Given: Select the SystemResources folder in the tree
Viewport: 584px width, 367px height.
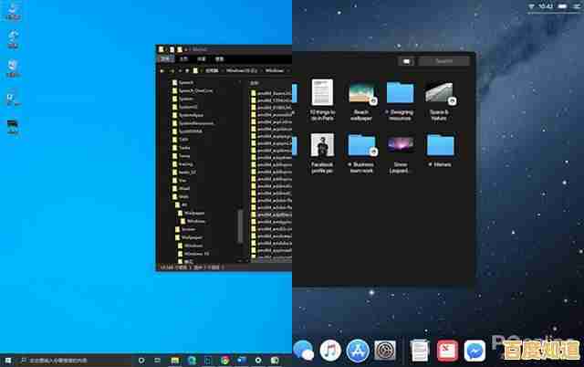Looking at the screenshot, I should coord(193,123).
